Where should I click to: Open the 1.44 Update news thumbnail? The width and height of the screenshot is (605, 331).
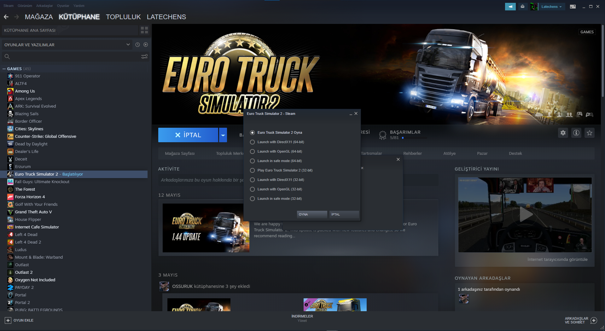(x=206, y=228)
